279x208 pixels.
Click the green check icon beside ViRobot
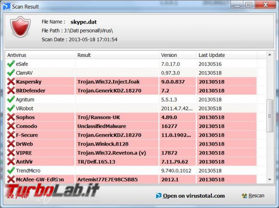pos(11,108)
